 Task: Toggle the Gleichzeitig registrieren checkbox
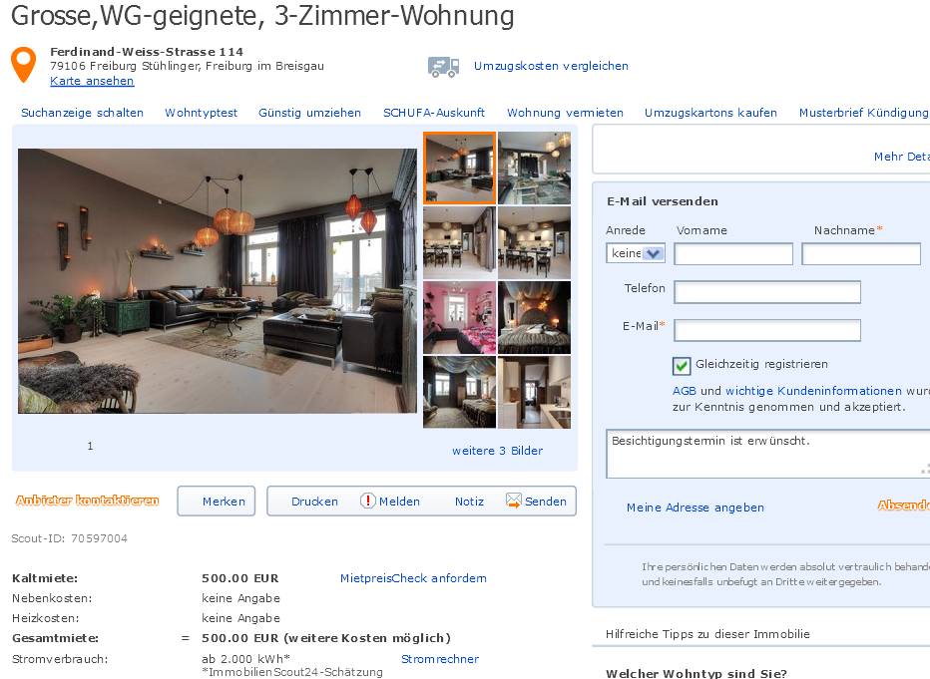pyautogui.click(x=681, y=366)
